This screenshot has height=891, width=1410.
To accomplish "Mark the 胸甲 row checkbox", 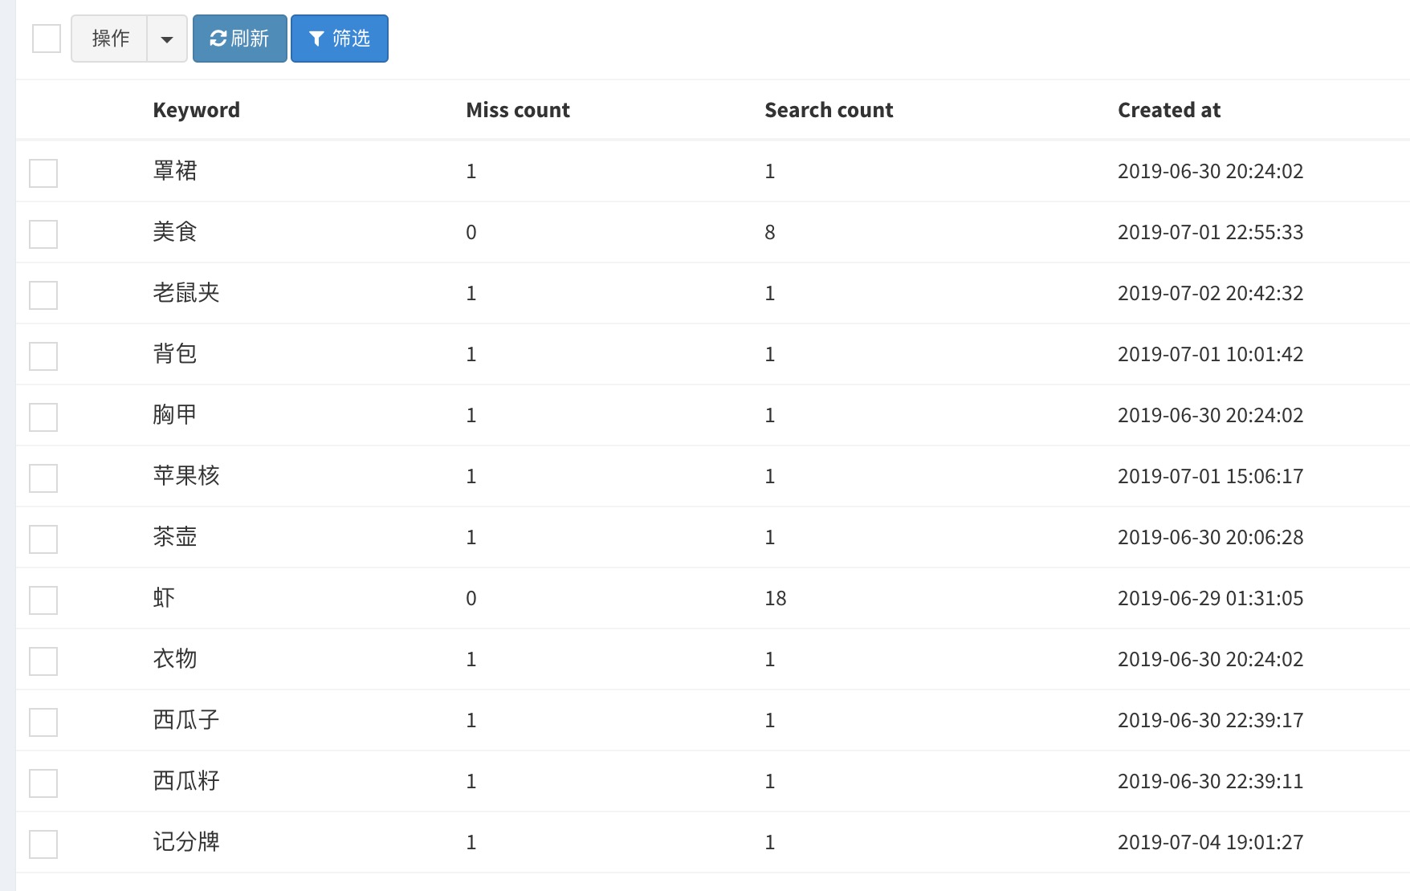I will [x=43, y=417].
